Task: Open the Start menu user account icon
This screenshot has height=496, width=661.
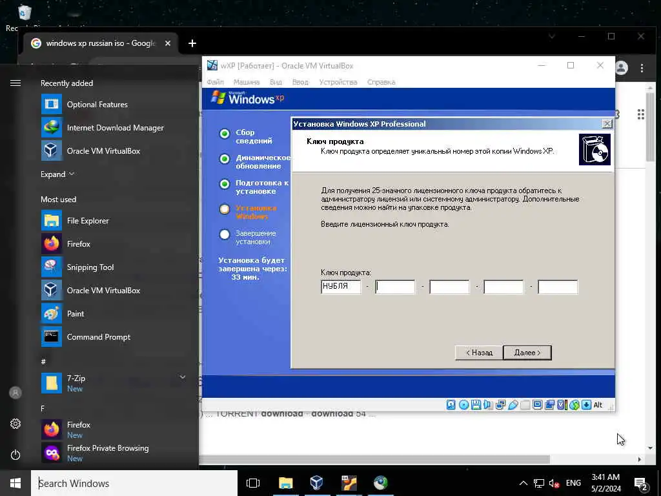Action: click(x=15, y=393)
